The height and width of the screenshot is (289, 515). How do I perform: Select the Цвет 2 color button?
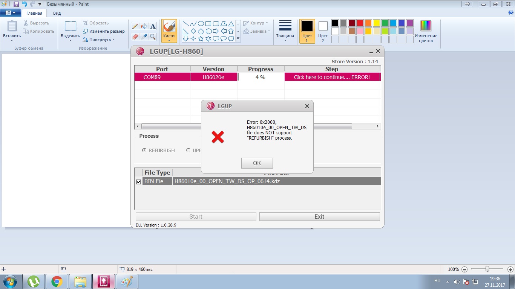(323, 31)
